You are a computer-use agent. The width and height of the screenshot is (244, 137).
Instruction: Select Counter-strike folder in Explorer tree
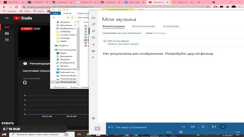(x=67, y=35)
